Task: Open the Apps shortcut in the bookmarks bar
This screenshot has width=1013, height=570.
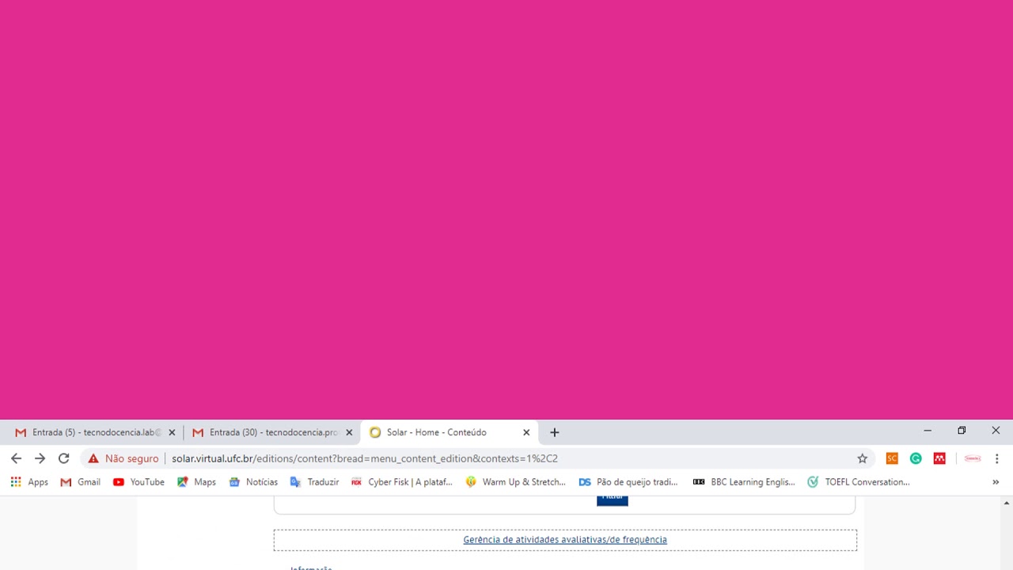Action: pyautogui.click(x=29, y=481)
